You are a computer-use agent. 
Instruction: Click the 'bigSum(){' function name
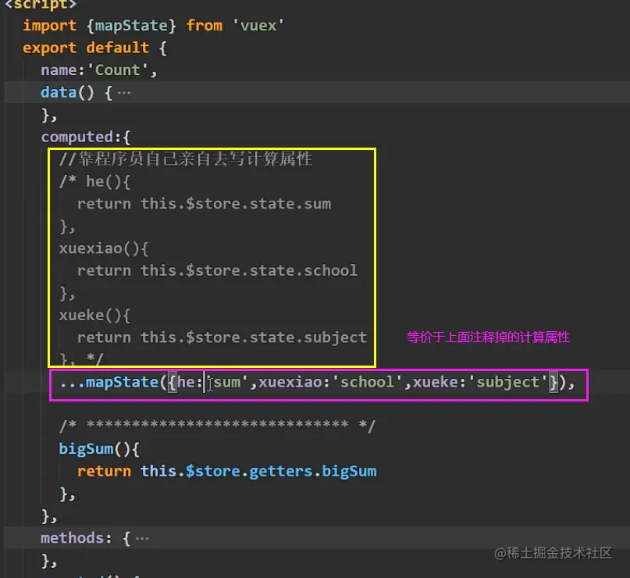tap(99, 449)
